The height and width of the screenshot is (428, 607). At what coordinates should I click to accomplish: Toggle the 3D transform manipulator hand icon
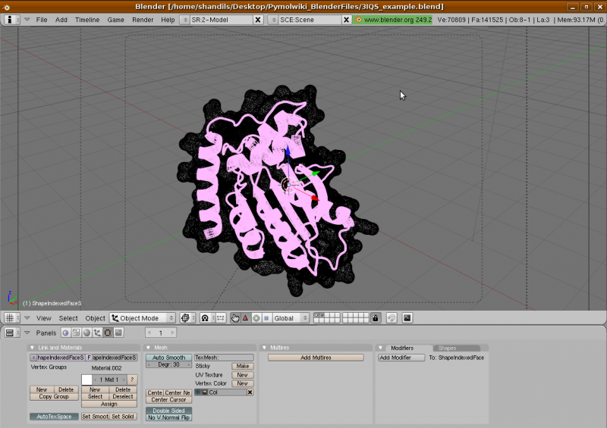click(x=235, y=318)
